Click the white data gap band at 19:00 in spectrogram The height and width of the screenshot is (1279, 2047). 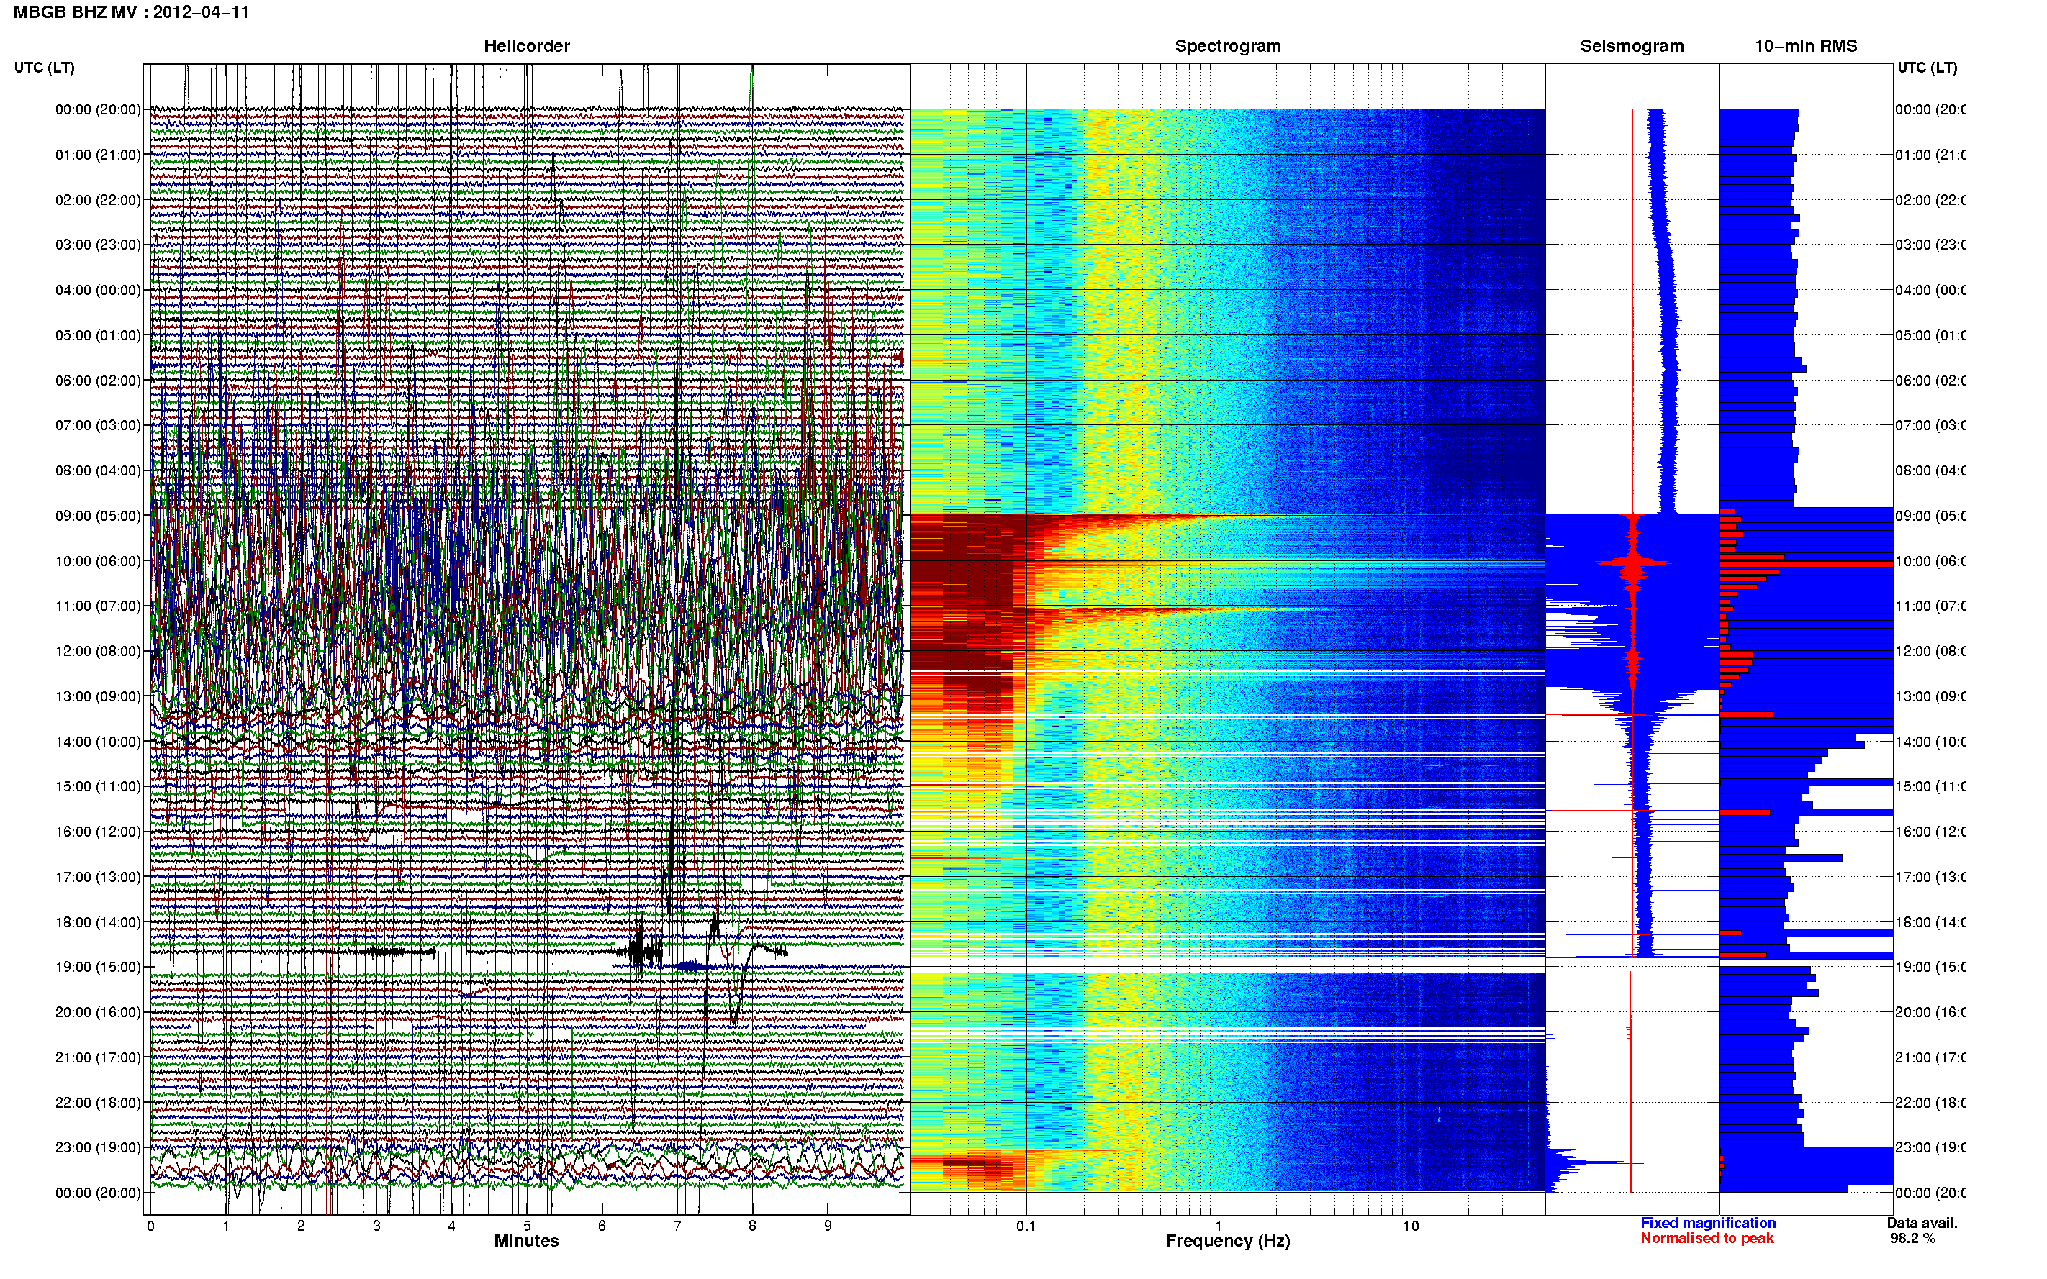pyautogui.click(x=1228, y=965)
